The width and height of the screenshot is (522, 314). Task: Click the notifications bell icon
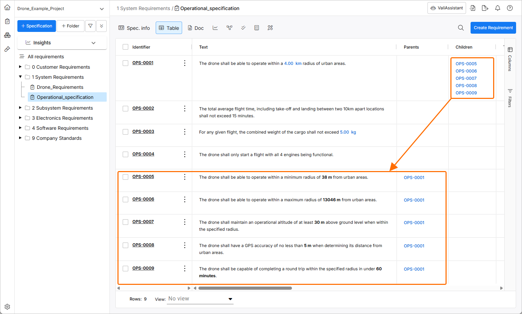click(x=498, y=8)
